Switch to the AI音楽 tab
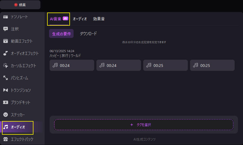This screenshot has width=243, height=145. pos(59,19)
